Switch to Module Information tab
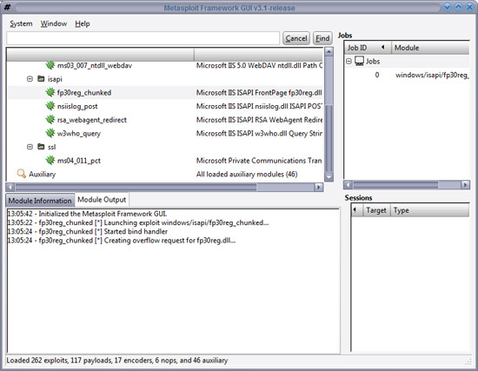 40,201
